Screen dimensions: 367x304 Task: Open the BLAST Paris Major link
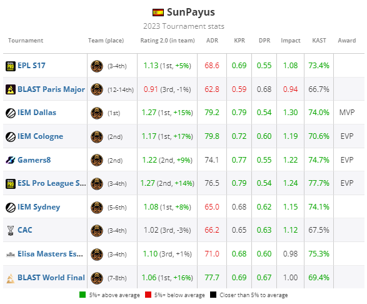point(51,89)
